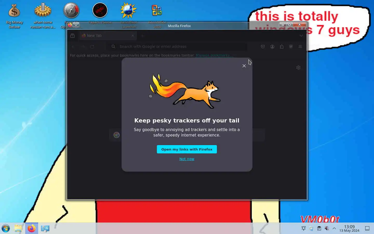The height and width of the screenshot is (234, 374).
Task: Open the Firefox account icon
Action: pos(272,47)
